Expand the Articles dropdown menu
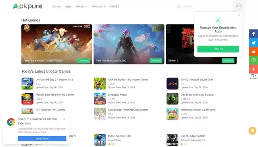 pyautogui.click(x=81, y=6)
